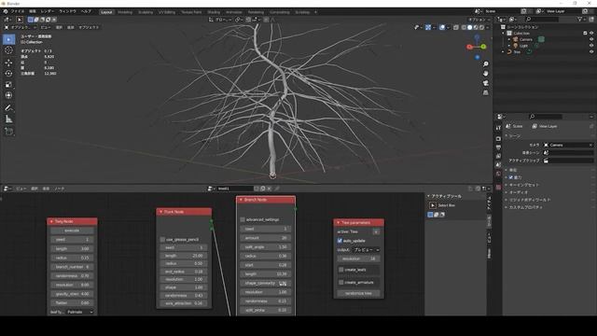Switch to the Sculpting workspace tab
This screenshot has width=597, height=336.
tap(146, 12)
